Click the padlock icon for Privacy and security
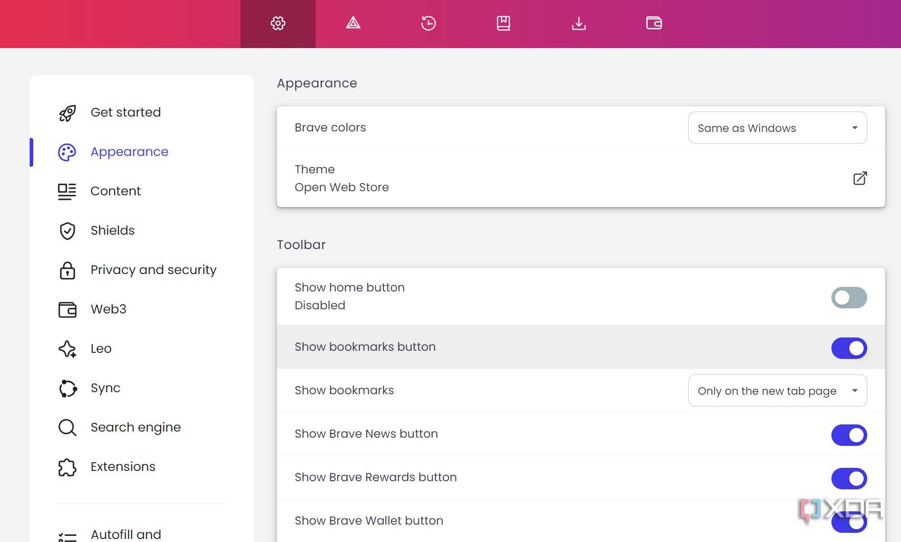This screenshot has width=901, height=542. (x=67, y=270)
